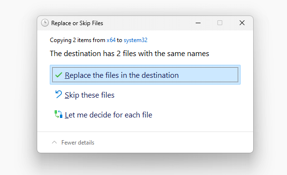Click the blue undo arrow skip icon
Viewport: 287px width, 175px height.
58,94
